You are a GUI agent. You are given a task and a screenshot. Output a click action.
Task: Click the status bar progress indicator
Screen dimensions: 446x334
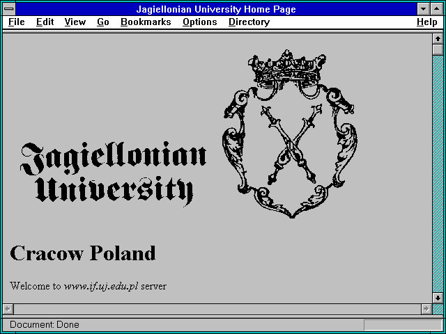click(403, 325)
